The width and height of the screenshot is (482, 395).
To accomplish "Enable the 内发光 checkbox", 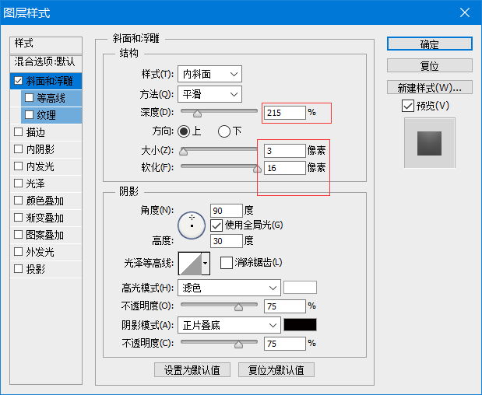I will [19, 166].
